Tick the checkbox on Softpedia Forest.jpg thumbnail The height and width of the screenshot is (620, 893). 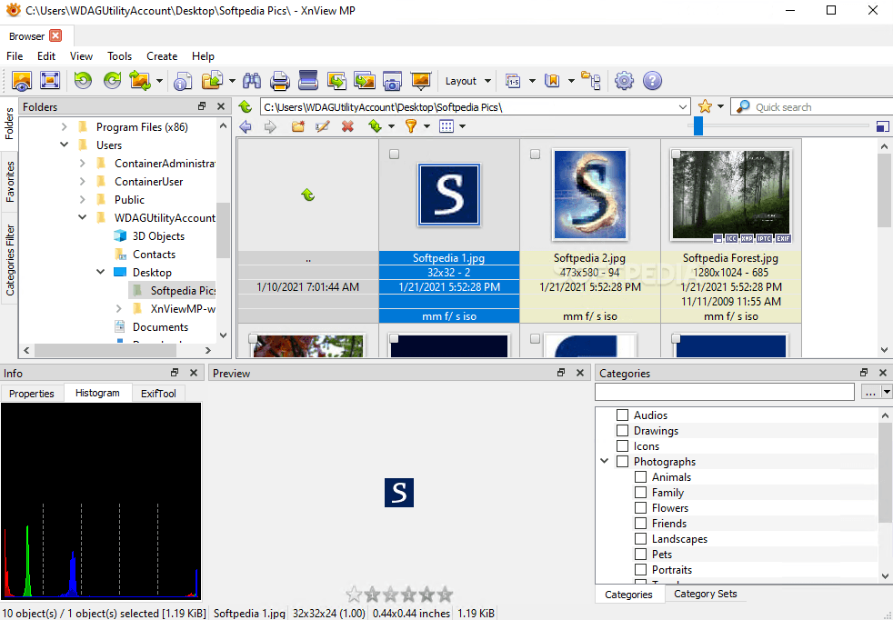pos(676,154)
